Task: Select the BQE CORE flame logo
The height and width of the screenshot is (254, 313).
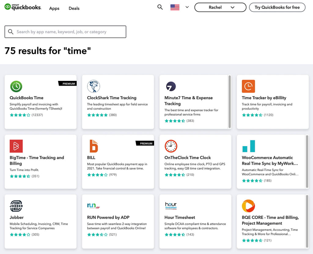Action: tap(248, 206)
